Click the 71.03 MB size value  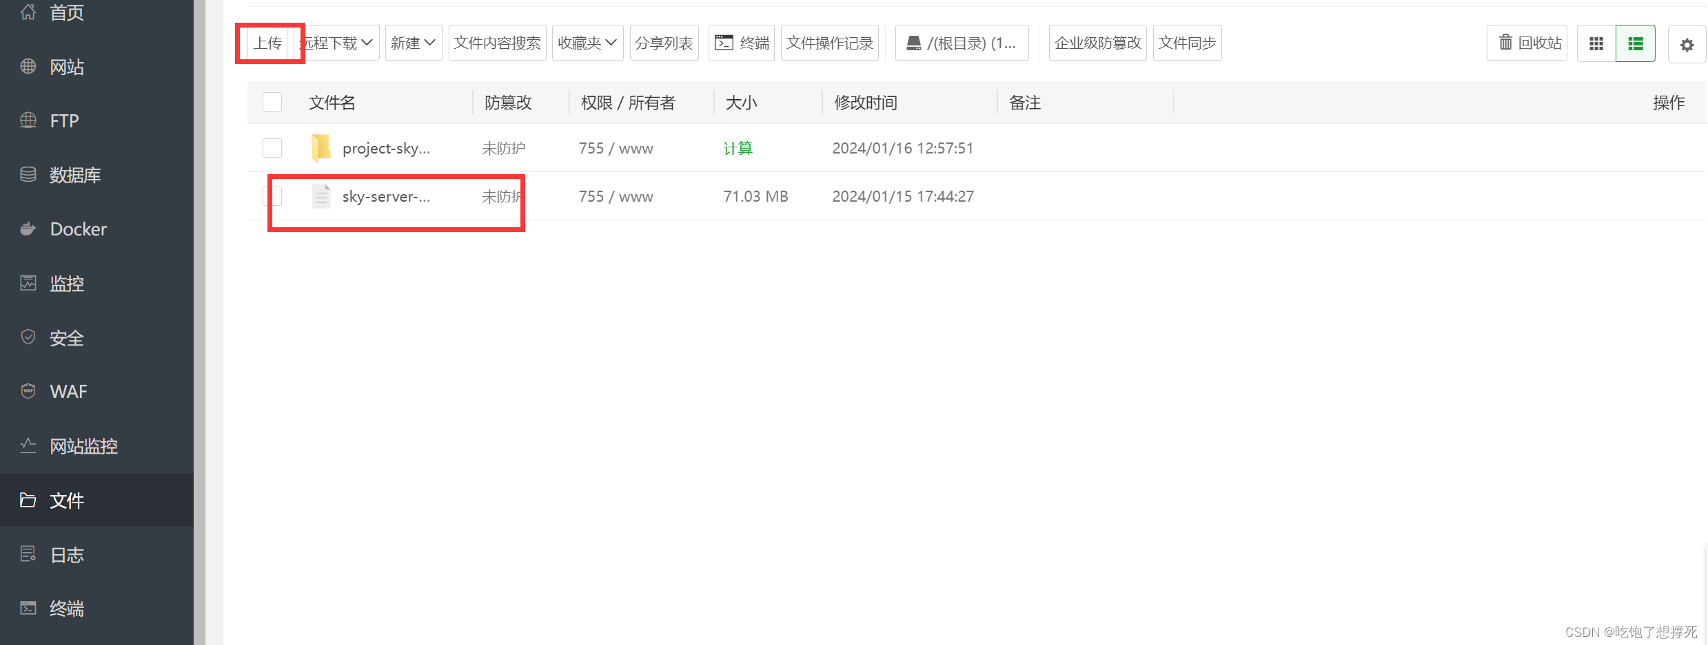755,196
